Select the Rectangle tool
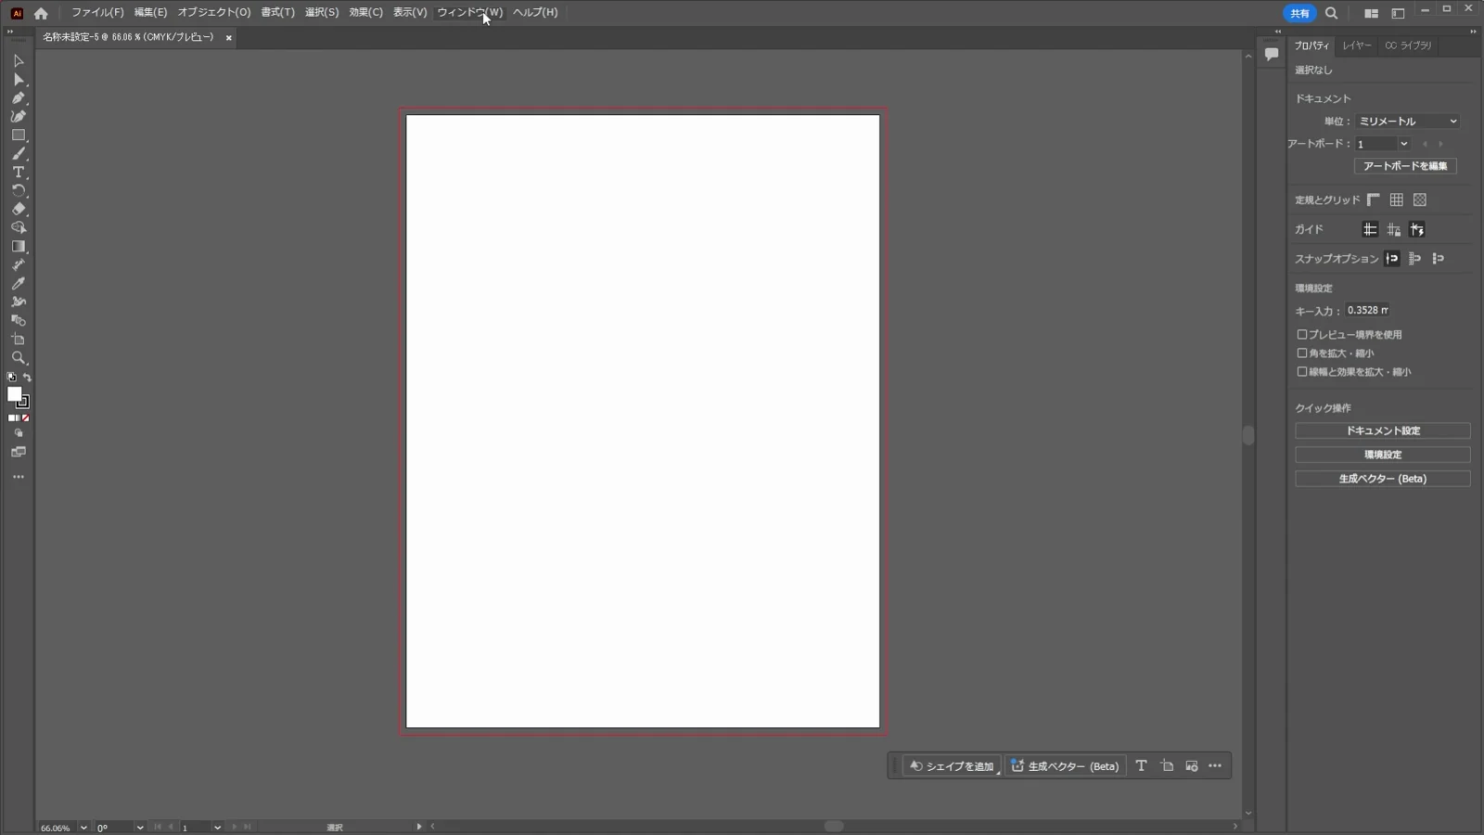The height and width of the screenshot is (835, 1484). click(18, 135)
